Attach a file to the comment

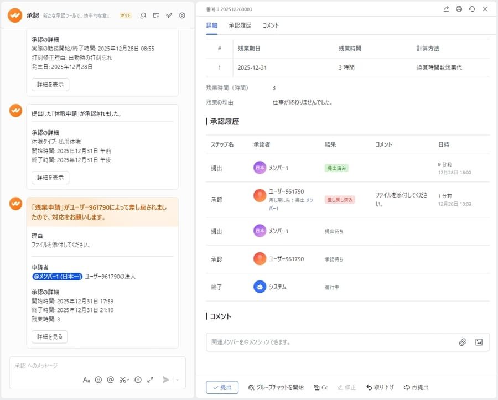tap(463, 342)
